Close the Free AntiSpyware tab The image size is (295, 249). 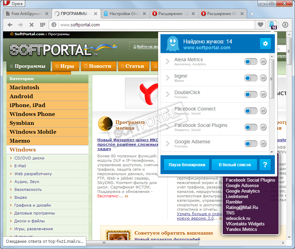[x=47, y=14]
